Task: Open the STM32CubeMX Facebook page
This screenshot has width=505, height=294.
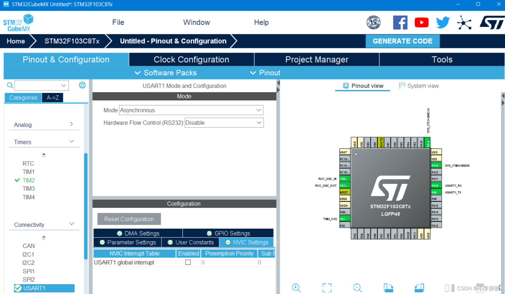Action: [x=400, y=22]
